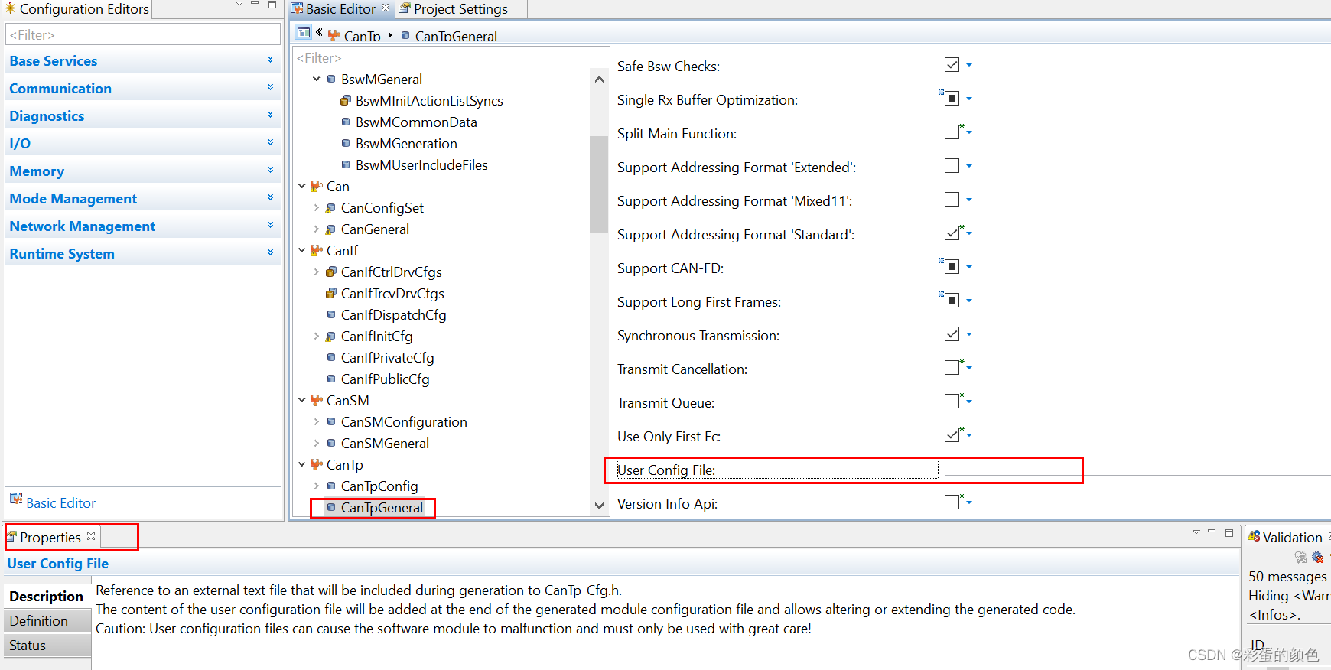Screen dimensions: 1331x670
Task: Close the Properties tab with its X
Action: point(91,536)
